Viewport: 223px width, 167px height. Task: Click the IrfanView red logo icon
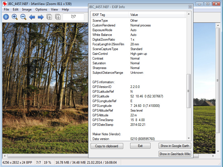coord(5,4)
